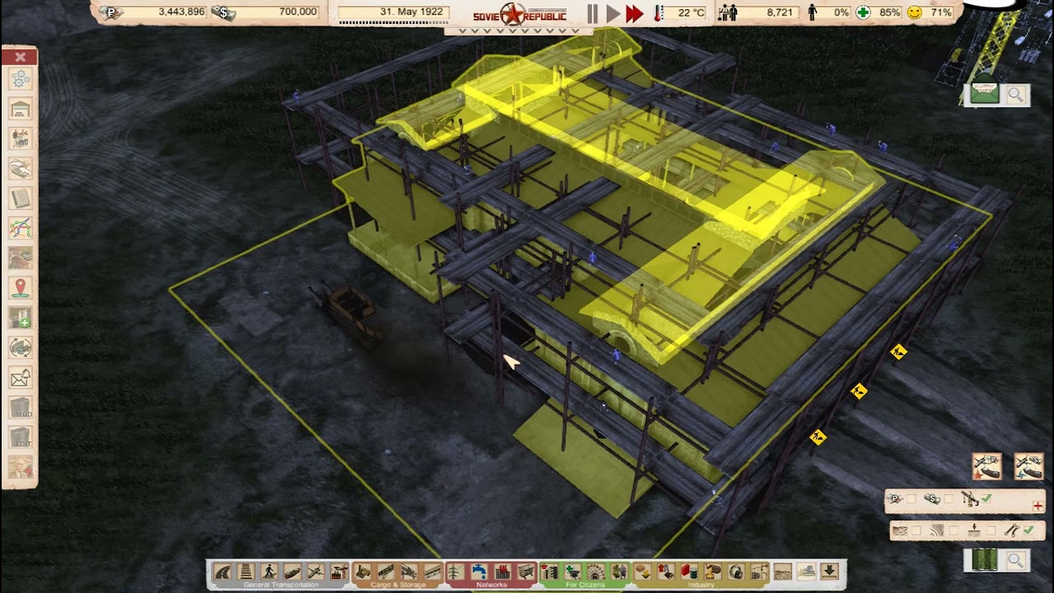Click the magnifier beside the green minimap
Viewport: 1054px width, 593px height.
[x=1016, y=560]
